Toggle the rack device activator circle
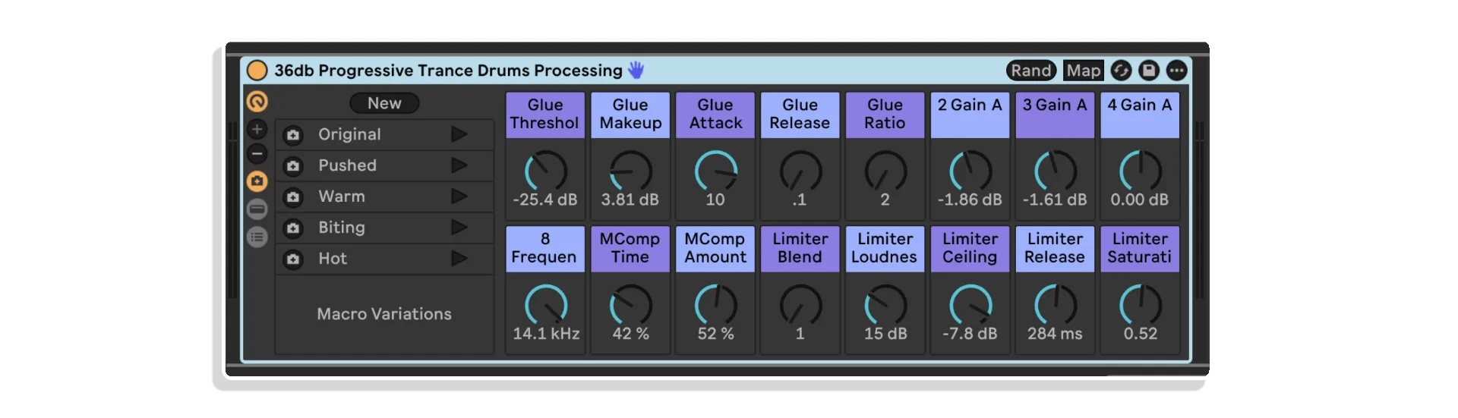 click(257, 71)
